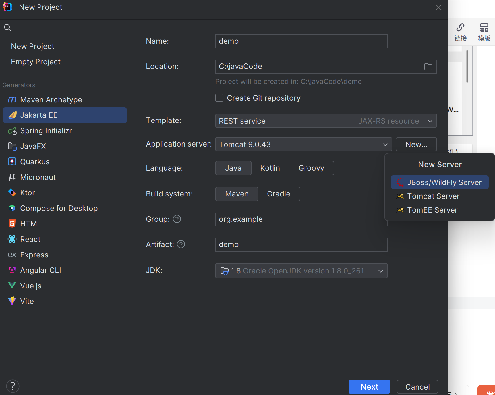Click the Quarkus generator icon
This screenshot has width=495, height=395.
click(x=12, y=162)
